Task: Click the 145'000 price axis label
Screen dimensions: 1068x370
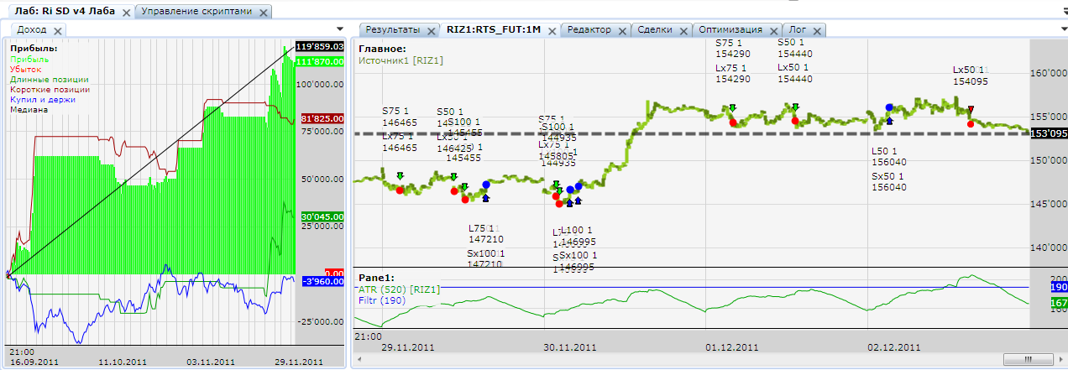Action: pyautogui.click(x=1048, y=204)
